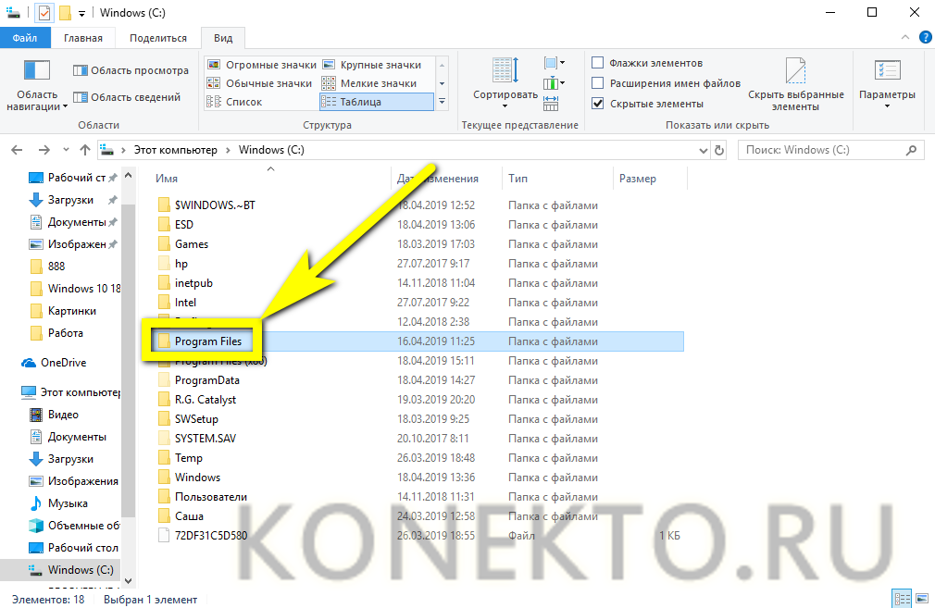Select Видео under Этот компьютер
The height and width of the screenshot is (608, 935).
pyautogui.click(x=55, y=415)
